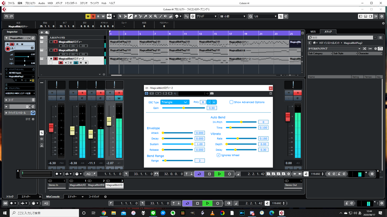
Task: Open the 1/8 quantize preset dropdown
Action: (x=265, y=16)
